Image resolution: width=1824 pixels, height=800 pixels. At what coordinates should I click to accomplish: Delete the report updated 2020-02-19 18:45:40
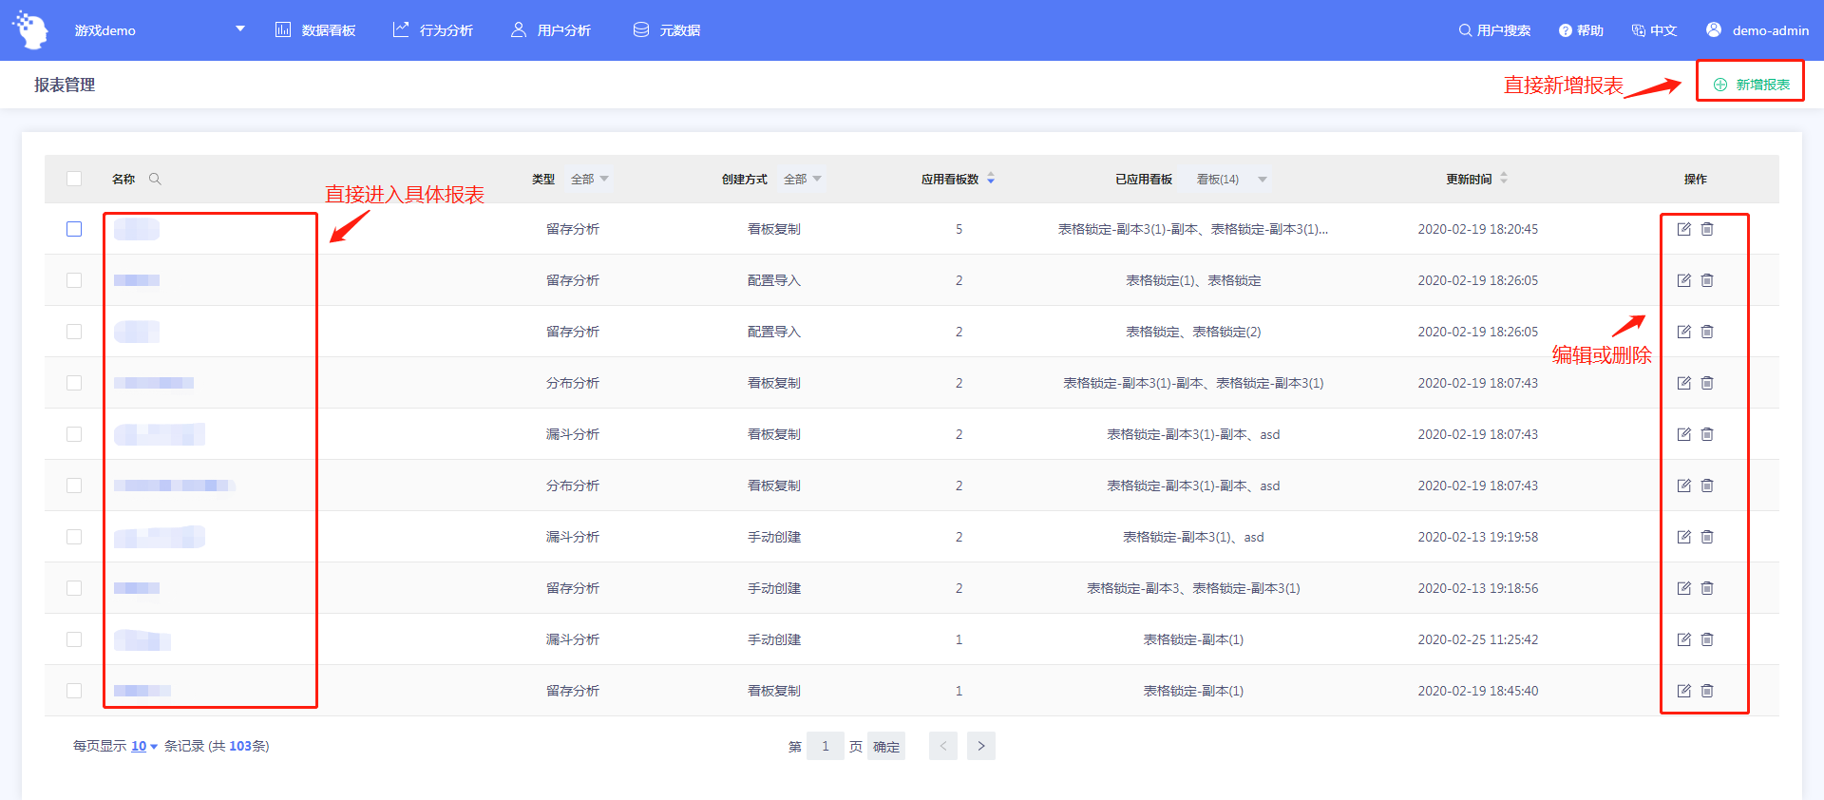1707,691
